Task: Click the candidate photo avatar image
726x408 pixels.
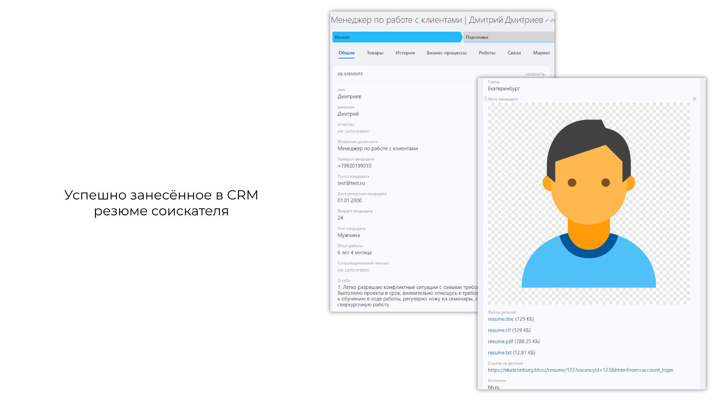Action: 588,204
